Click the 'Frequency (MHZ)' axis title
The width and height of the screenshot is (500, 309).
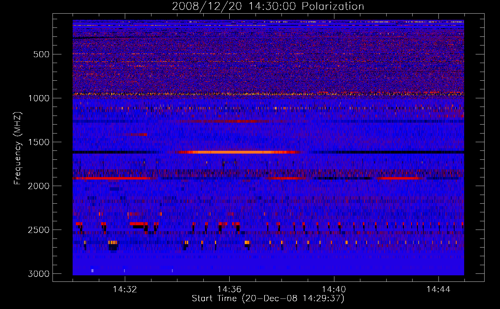click(18, 148)
